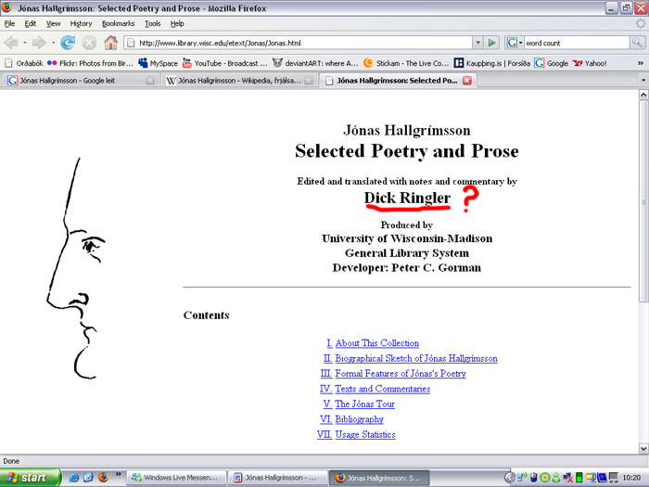Open the Forward history dropdown arrow
The width and height of the screenshot is (649, 487).
pyautogui.click(x=53, y=43)
